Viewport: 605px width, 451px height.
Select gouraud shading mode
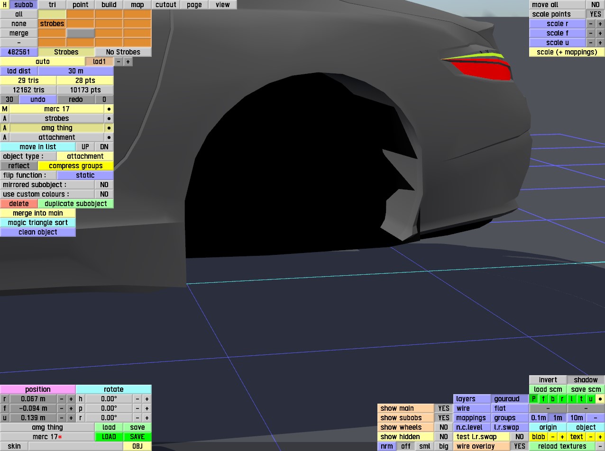(510, 399)
